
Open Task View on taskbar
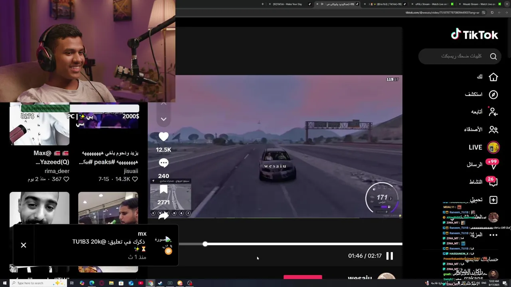coord(72,283)
